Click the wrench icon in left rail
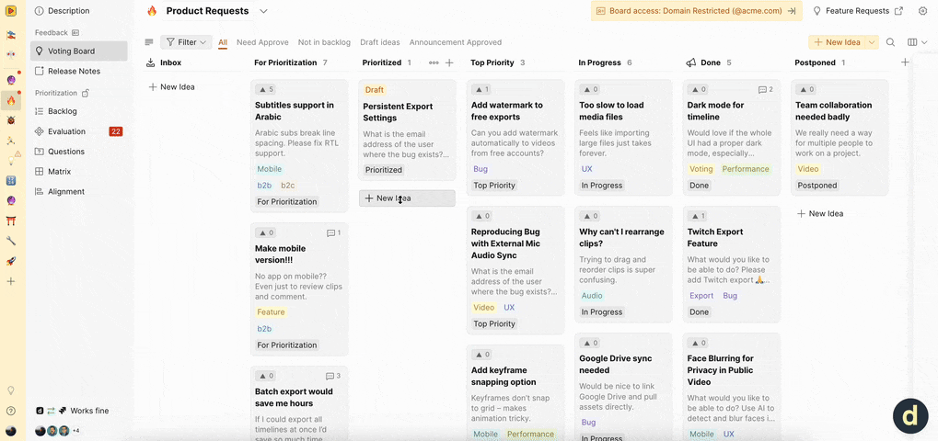Image resolution: width=938 pixels, height=441 pixels. click(11, 241)
